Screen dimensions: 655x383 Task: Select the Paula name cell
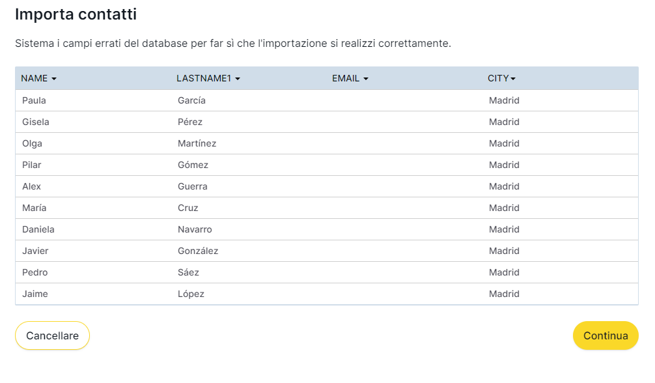coord(34,100)
